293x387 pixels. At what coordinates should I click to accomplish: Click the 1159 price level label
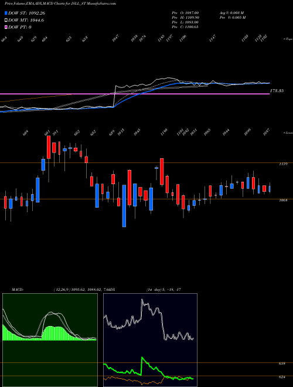[284, 164]
